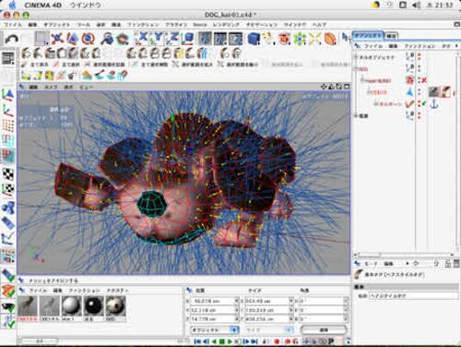This screenshot has height=347, width=461.
Task: Select the black material swatch
Action: coord(93,306)
